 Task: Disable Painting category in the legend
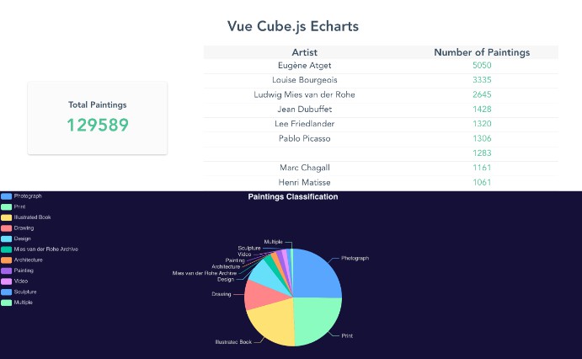[7, 271]
